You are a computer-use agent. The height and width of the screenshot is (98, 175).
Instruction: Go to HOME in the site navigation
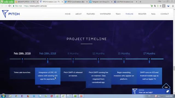(x=68, y=14)
